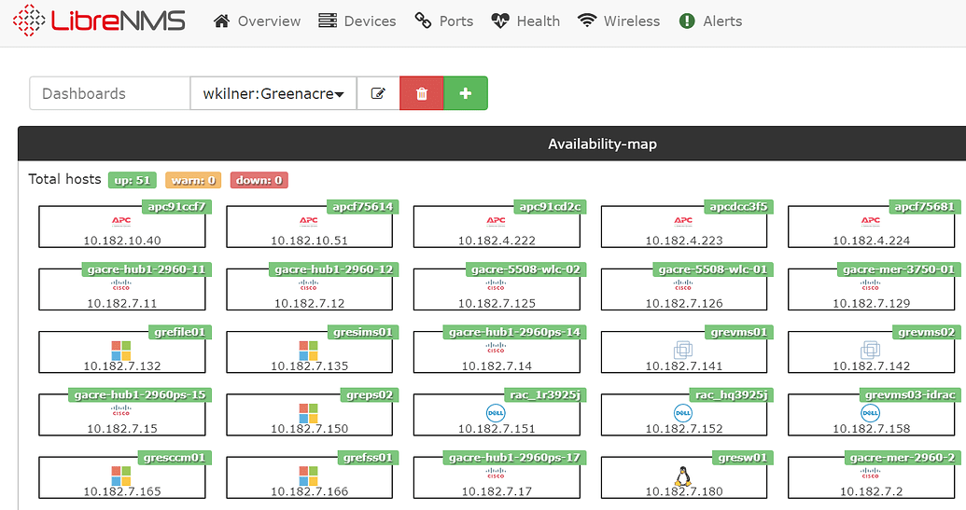Click the red 'down: 0' badge
Screen dimensions: 966x510
pyautogui.click(x=260, y=180)
